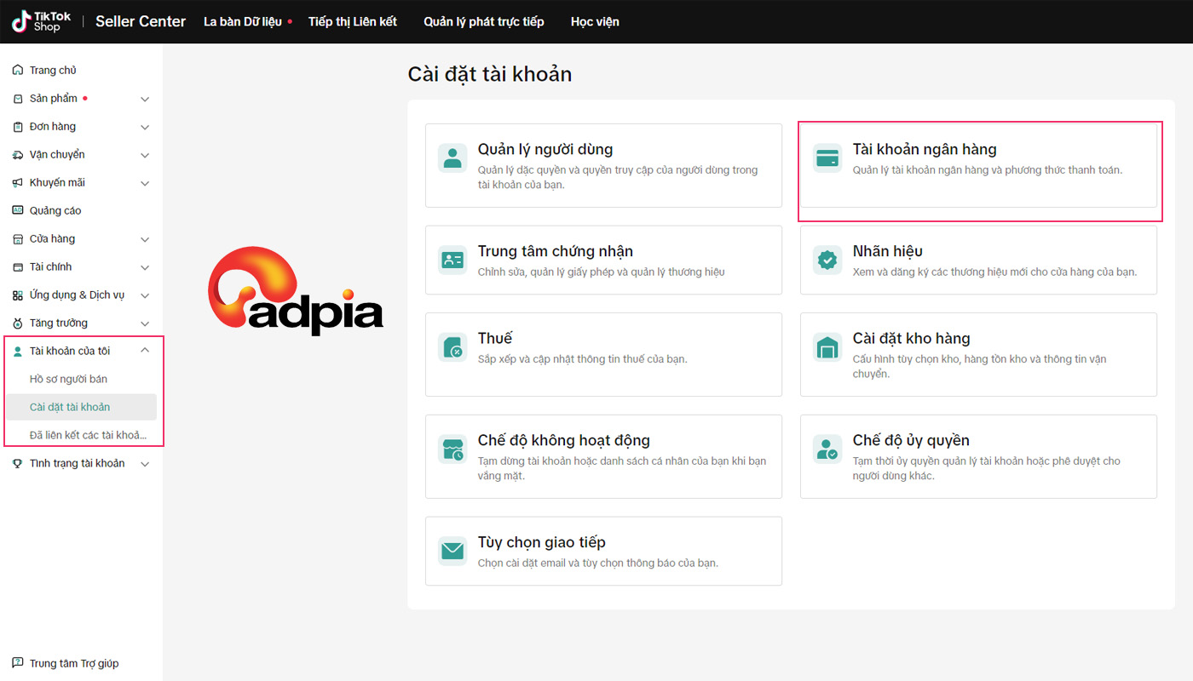Open the La bàn Dữ liệu menu
Viewport: 1193px width, 681px height.
pos(243,21)
